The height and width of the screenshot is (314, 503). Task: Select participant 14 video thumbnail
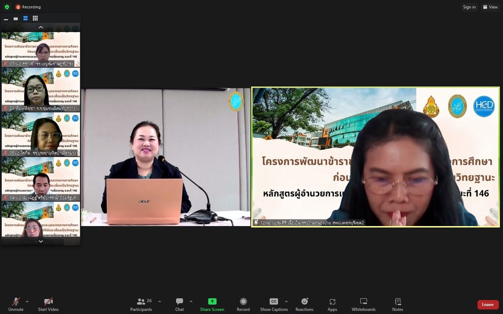click(x=41, y=179)
